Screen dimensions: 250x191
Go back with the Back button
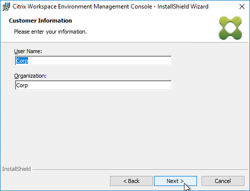131,181
